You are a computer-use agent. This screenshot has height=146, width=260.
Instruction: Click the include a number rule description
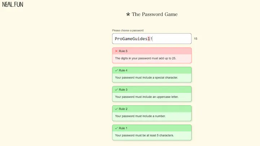140,116
